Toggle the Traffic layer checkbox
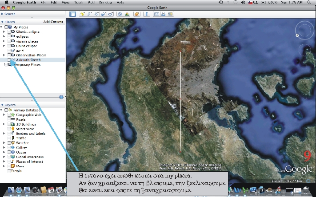Screen dimensions: 316x197 (x=9, y=138)
